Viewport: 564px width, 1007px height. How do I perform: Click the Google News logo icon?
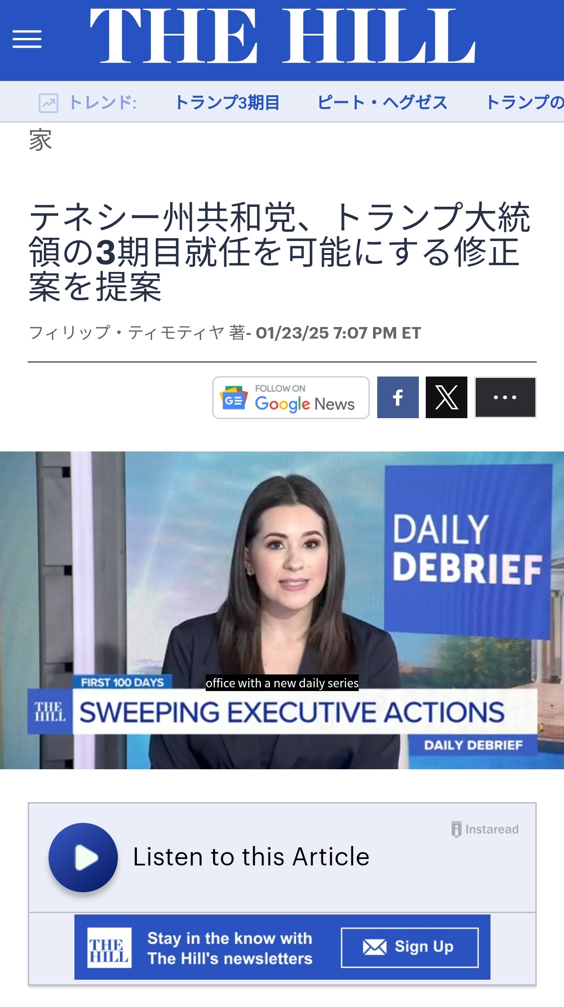pos(233,398)
